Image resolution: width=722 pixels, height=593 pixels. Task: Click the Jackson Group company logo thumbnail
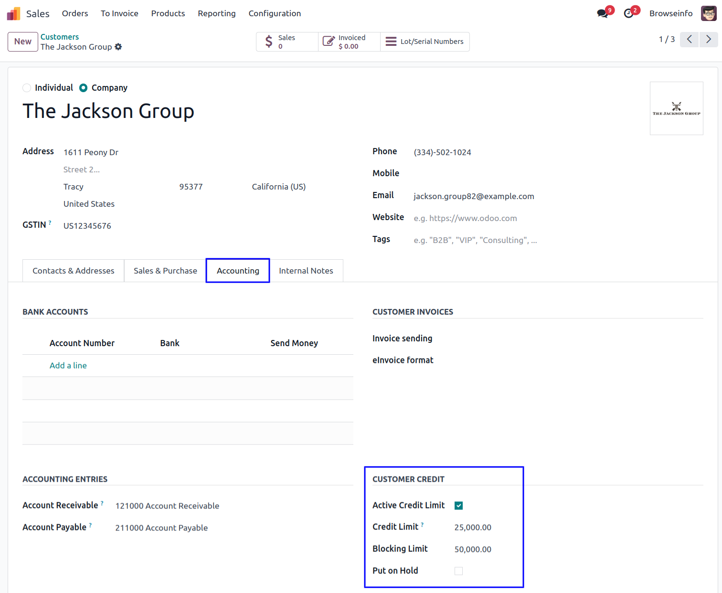click(676, 108)
